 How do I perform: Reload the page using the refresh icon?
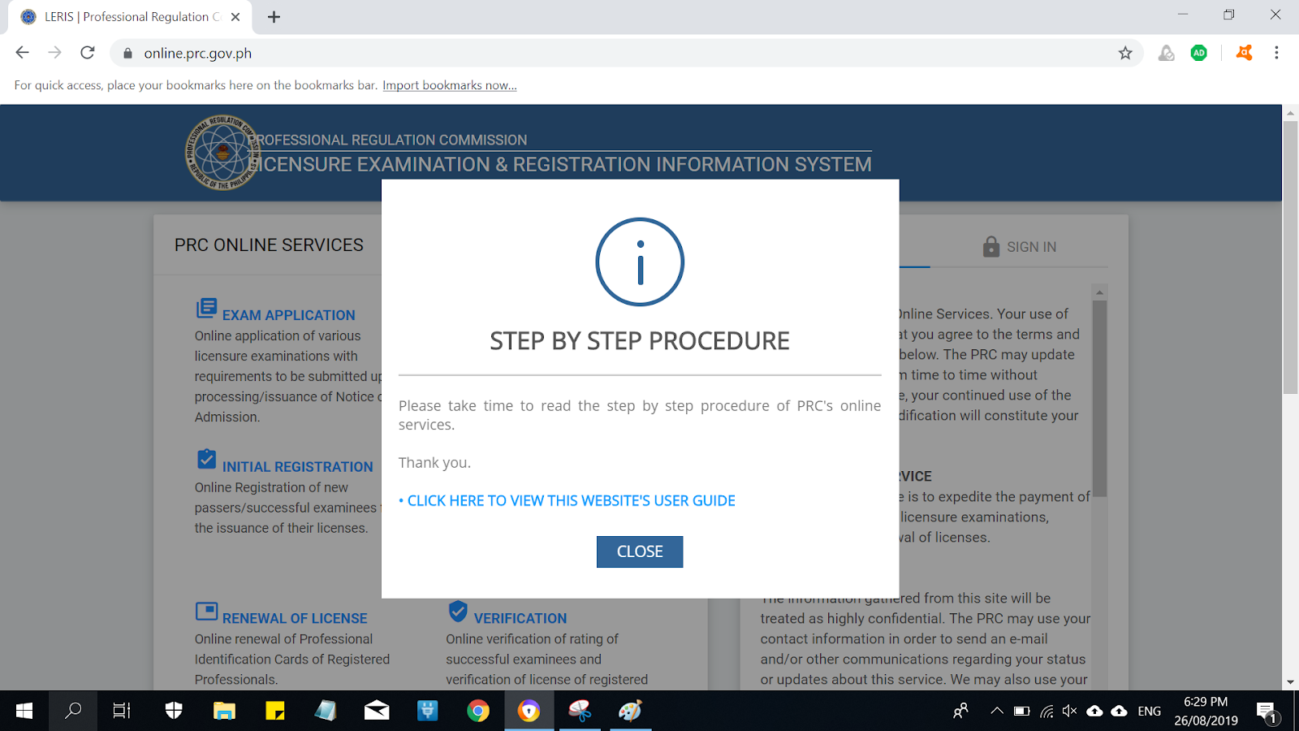88,52
